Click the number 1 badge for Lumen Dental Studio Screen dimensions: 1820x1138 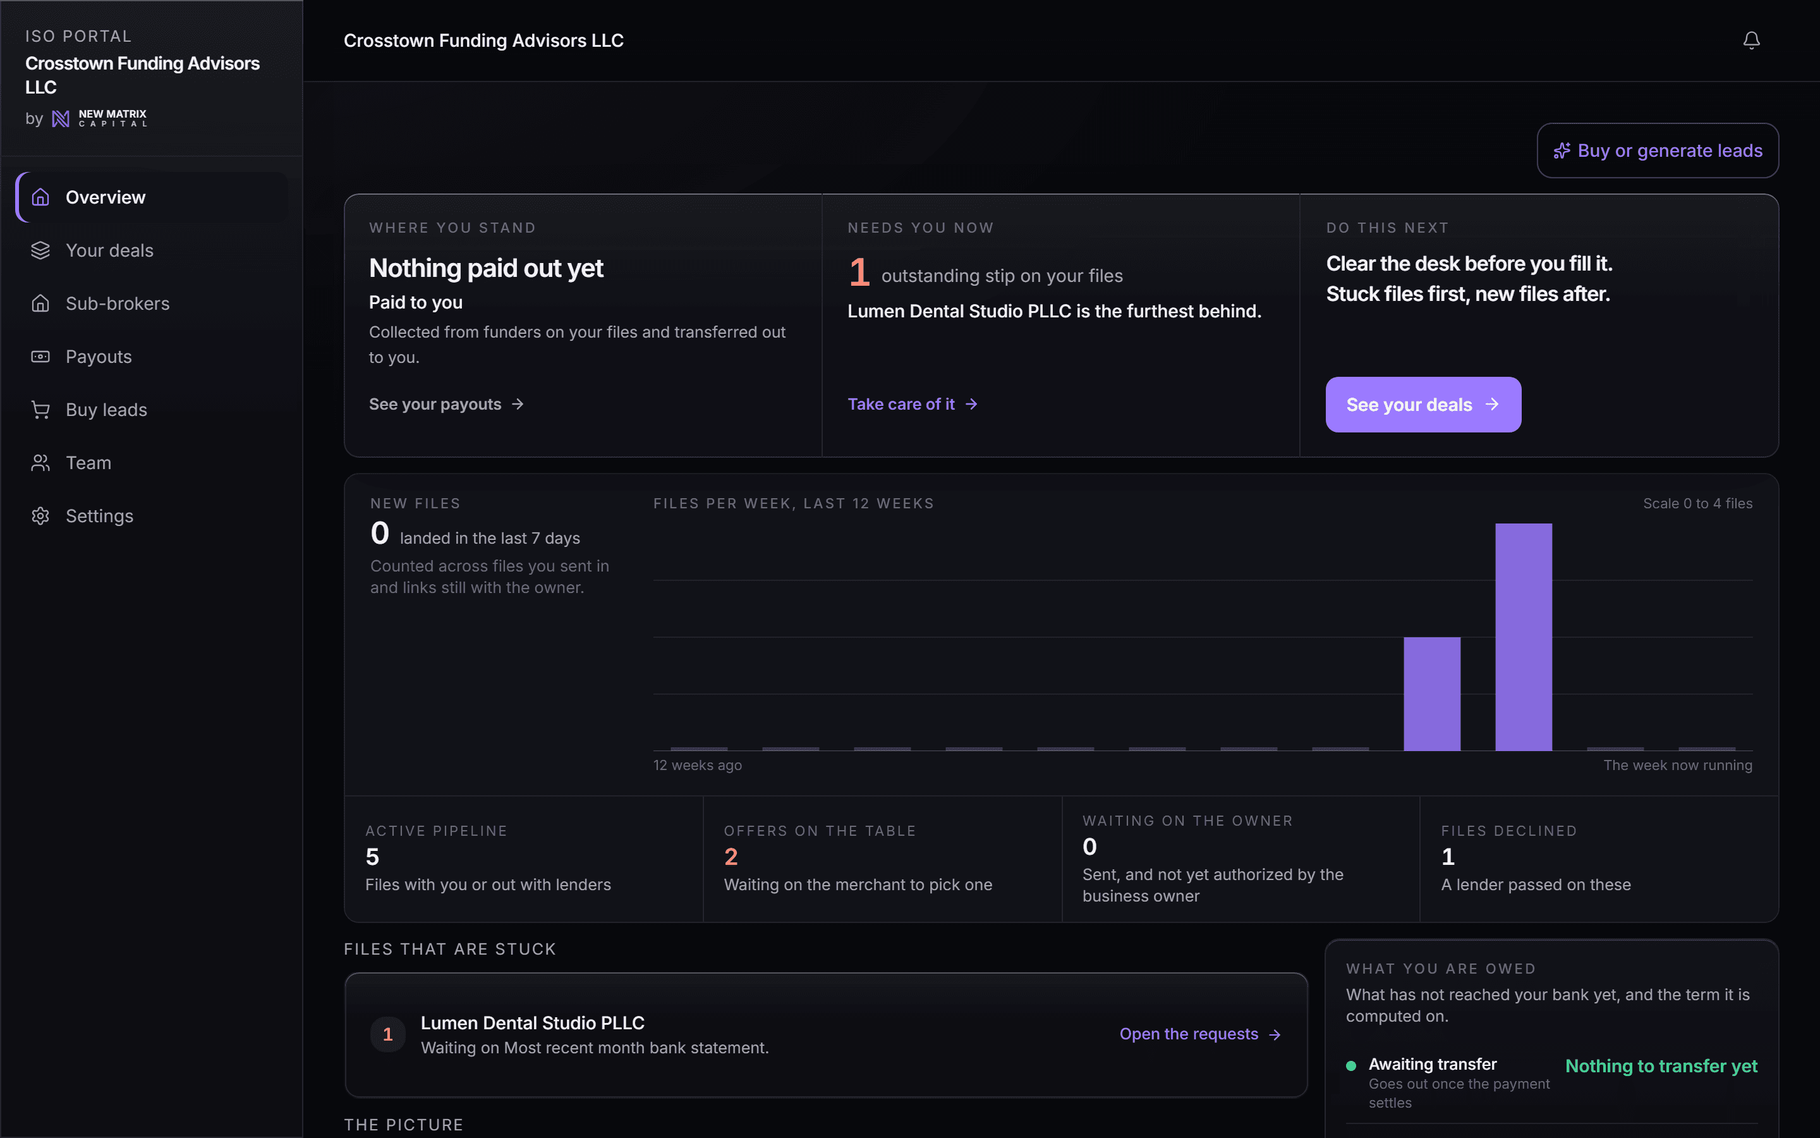click(388, 1034)
